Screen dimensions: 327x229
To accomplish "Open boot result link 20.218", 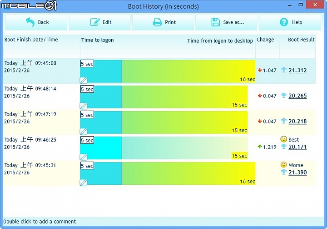I will [x=297, y=121].
